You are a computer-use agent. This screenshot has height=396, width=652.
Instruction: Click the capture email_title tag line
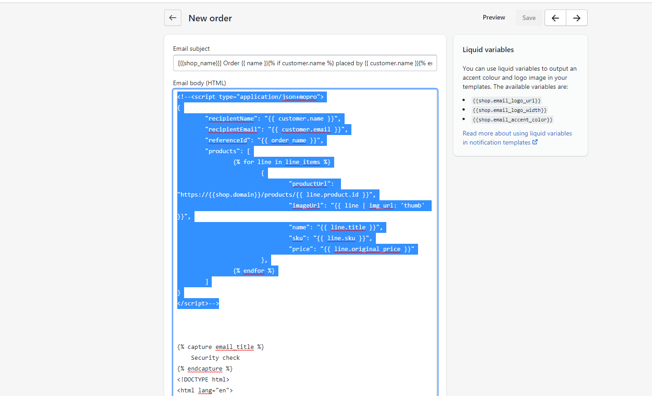[x=221, y=347]
